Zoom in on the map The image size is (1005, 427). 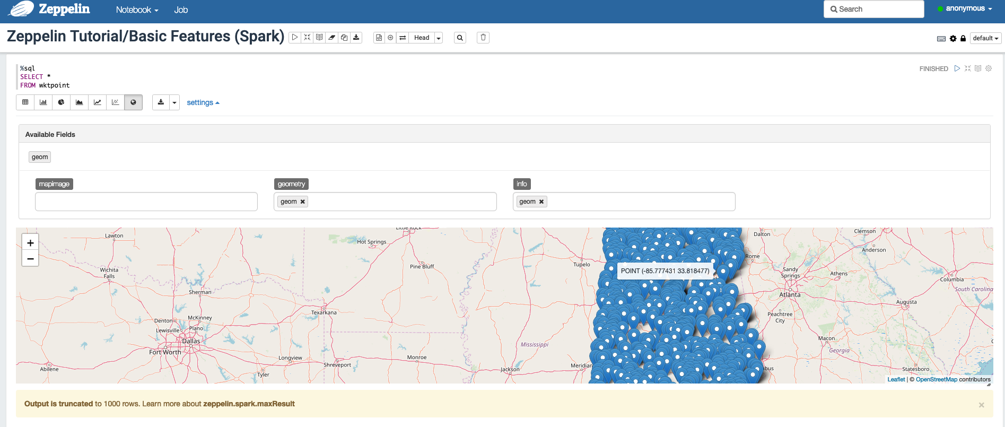(x=30, y=243)
